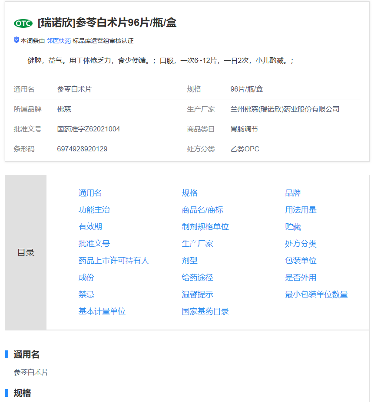Open the 基本计量单位 catalog link
Image resolution: width=374 pixels, height=402 pixels.
pos(102,311)
